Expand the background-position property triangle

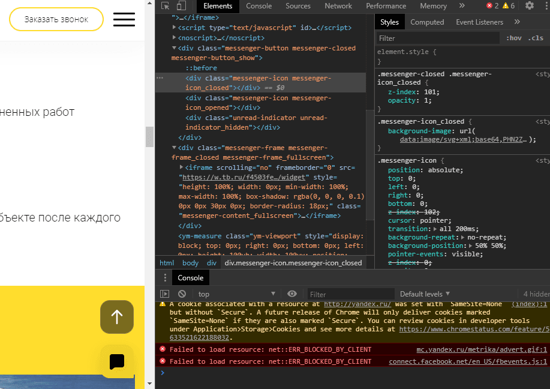(470, 246)
